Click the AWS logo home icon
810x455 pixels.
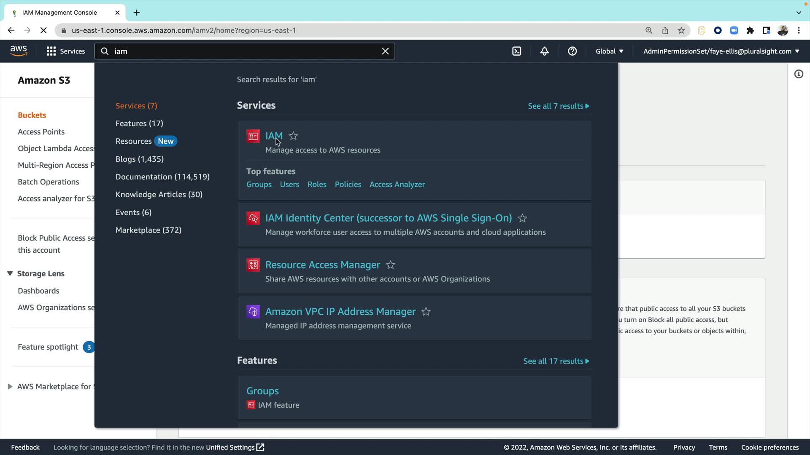pos(19,51)
